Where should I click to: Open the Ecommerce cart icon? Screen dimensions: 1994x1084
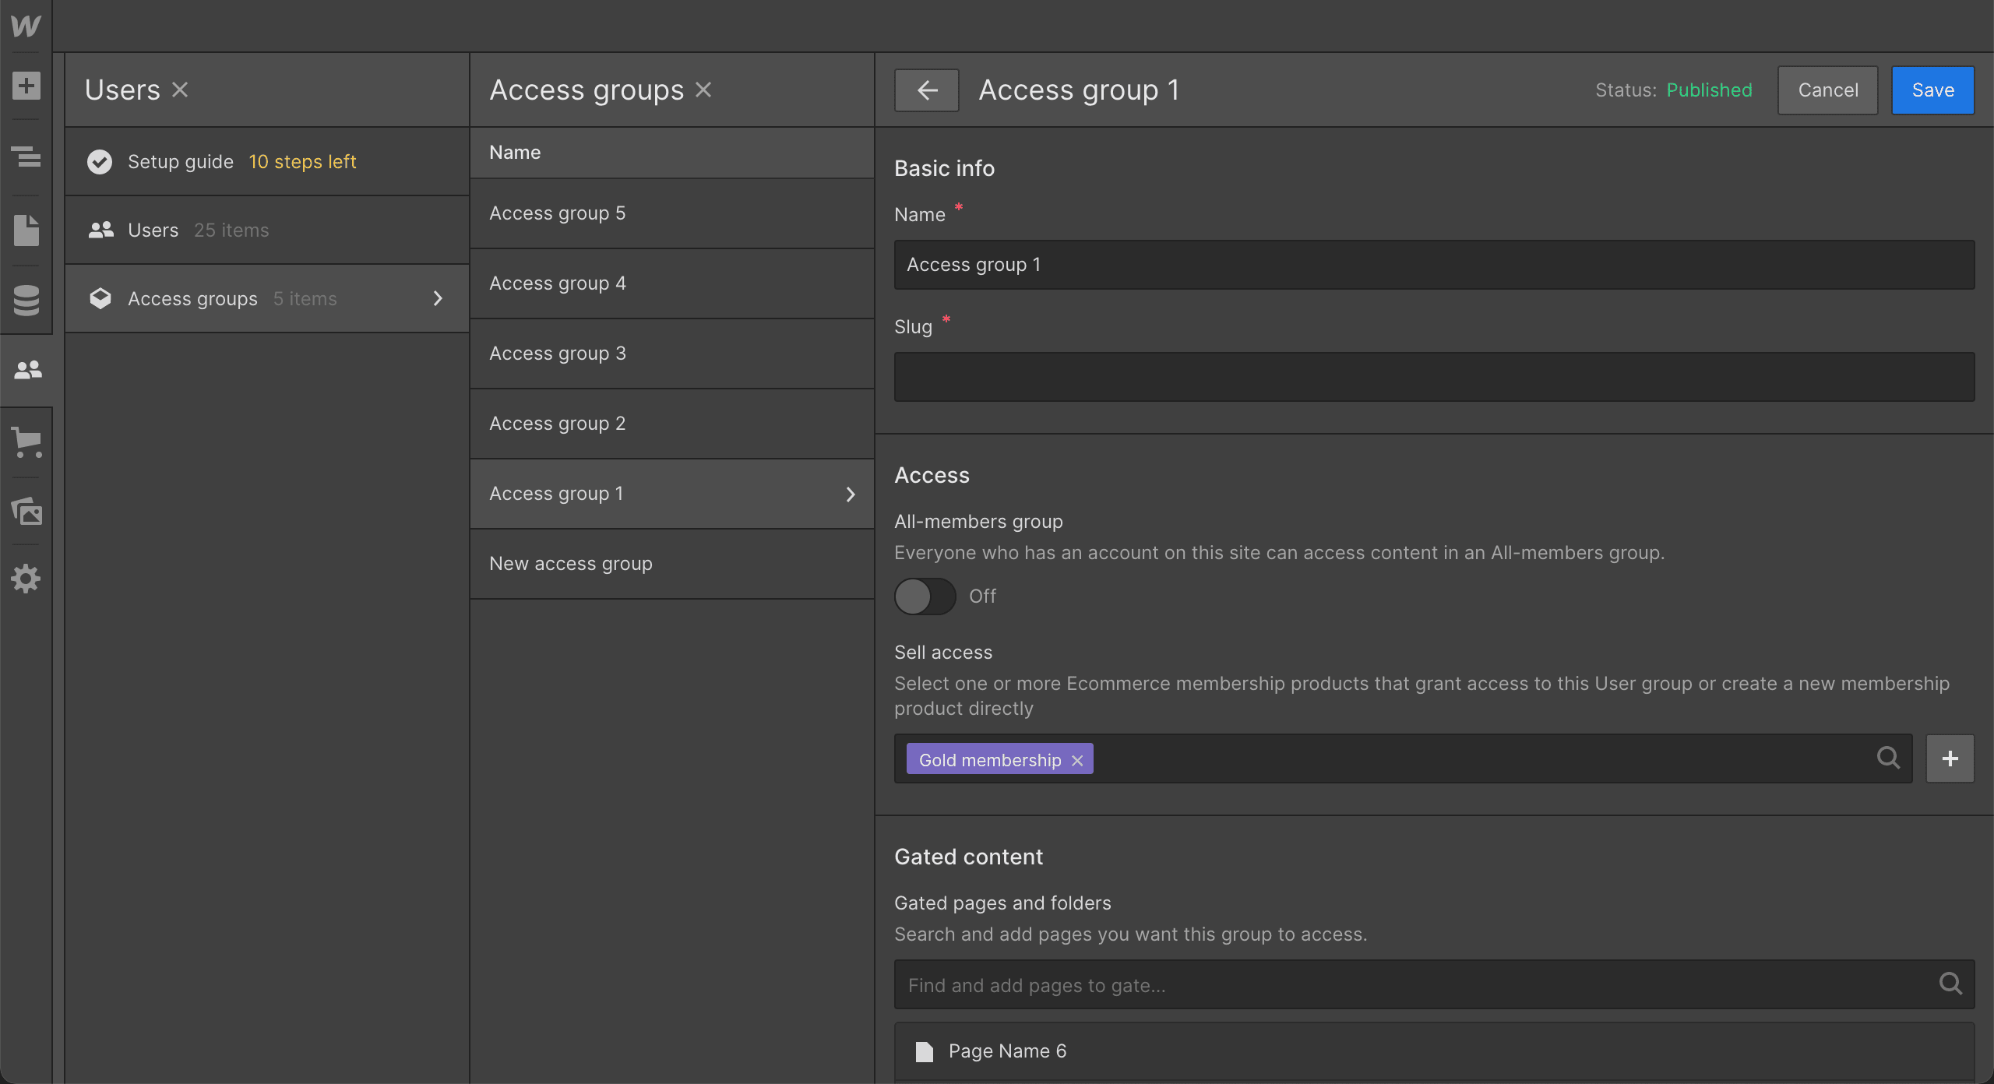(x=26, y=442)
